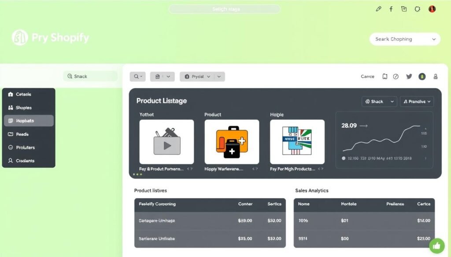
Task: Click inside the Snack search field
Action: (x=90, y=76)
